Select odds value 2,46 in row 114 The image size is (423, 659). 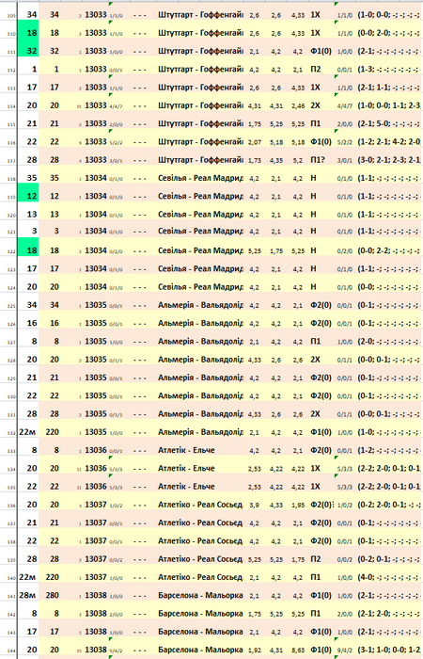[298, 105]
